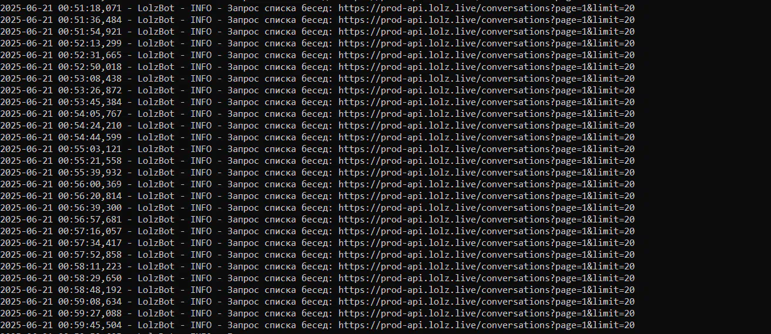Open the prod-api link logged at 00:53:08,438
Image resolution: width=771 pixels, height=334 pixels.
pyautogui.click(x=487, y=79)
